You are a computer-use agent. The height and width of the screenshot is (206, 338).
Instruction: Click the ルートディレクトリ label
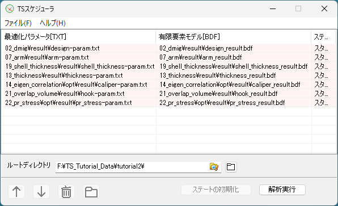coord(29,166)
